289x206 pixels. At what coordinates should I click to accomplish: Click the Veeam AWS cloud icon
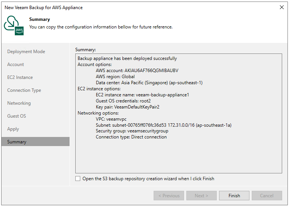pyautogui.click(x=14, y=25)
